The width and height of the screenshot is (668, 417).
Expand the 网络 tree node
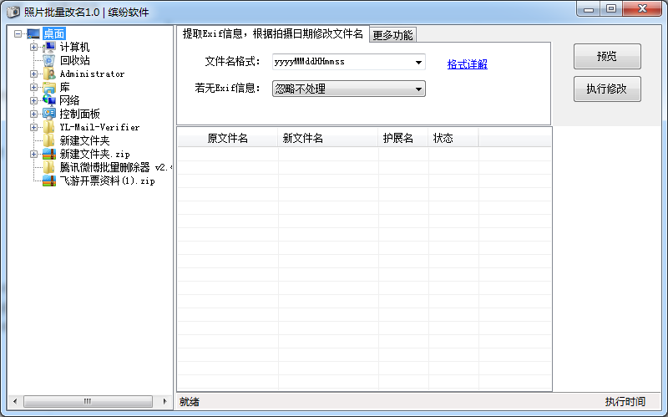(33, 100)
